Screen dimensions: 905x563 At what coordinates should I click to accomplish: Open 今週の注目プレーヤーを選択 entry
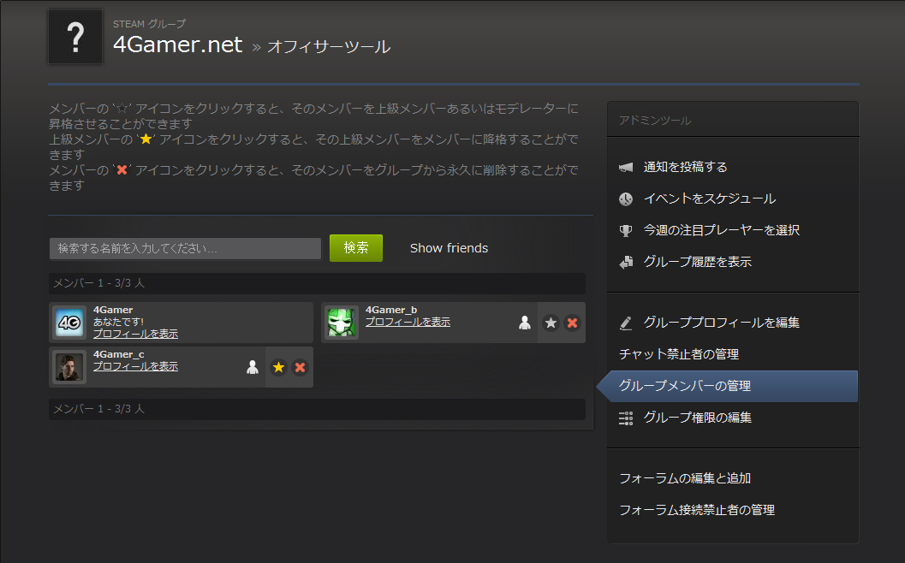point(722,230)
